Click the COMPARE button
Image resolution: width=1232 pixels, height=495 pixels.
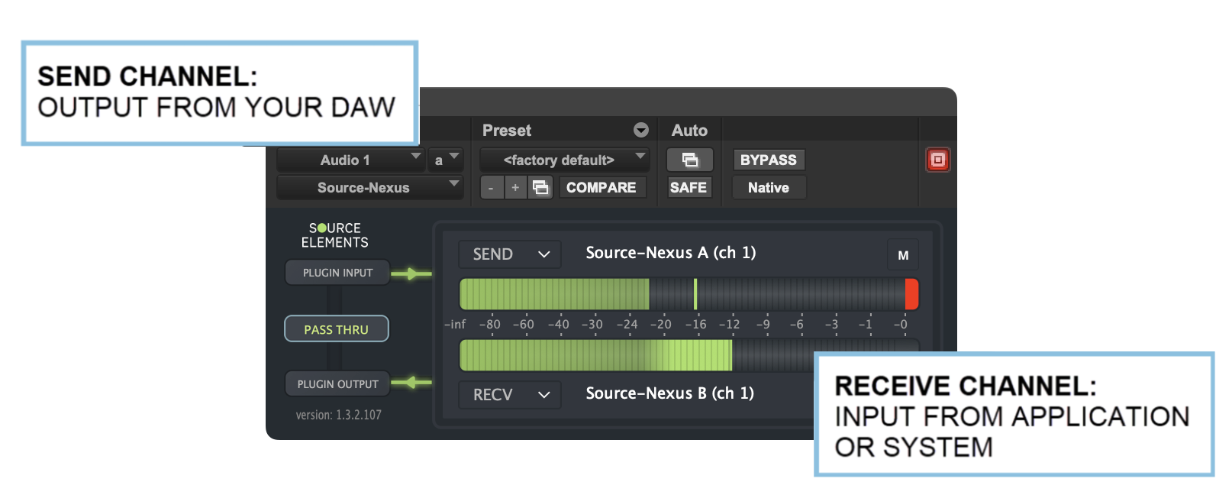pos(601,187)
